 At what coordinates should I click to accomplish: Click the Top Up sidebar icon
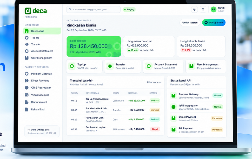pyautogui.click(x=27, y=38)
